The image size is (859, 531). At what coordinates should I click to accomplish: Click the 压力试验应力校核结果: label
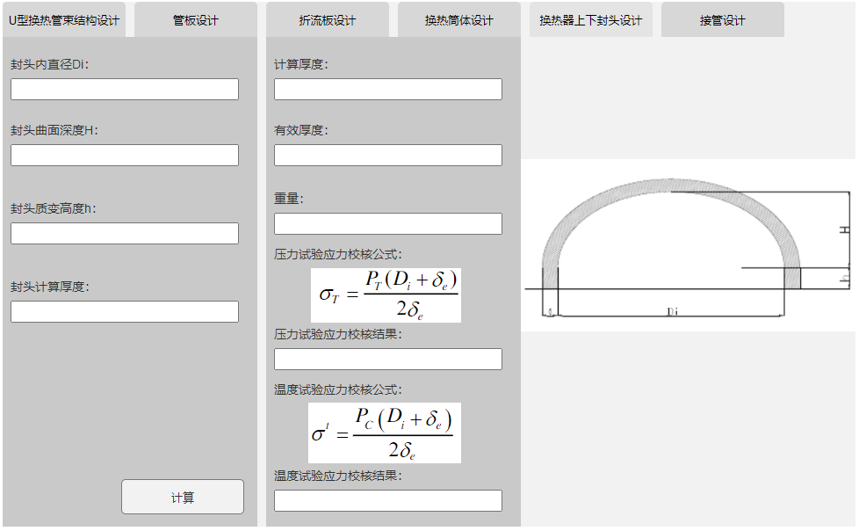[337, 335]
